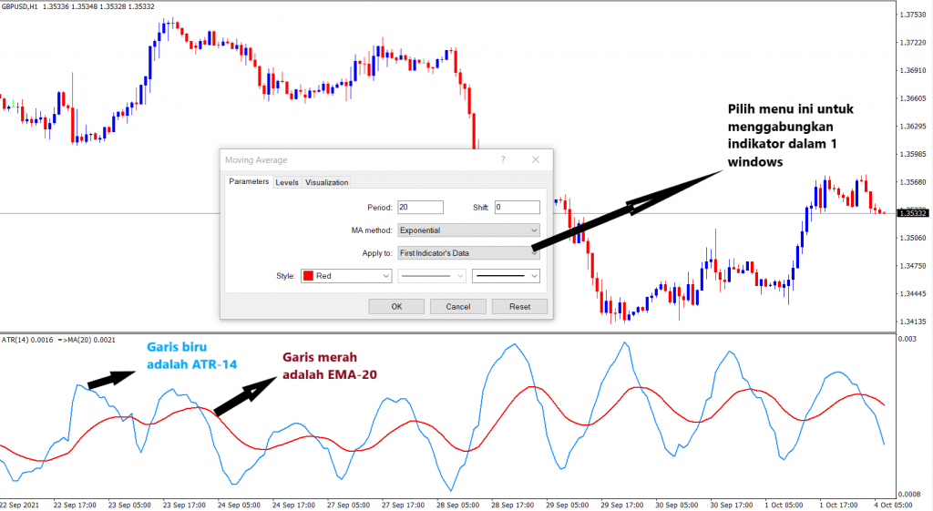Click the current price label 1.35332
This screenshot has height=511, width=933.
pos(913,213)
